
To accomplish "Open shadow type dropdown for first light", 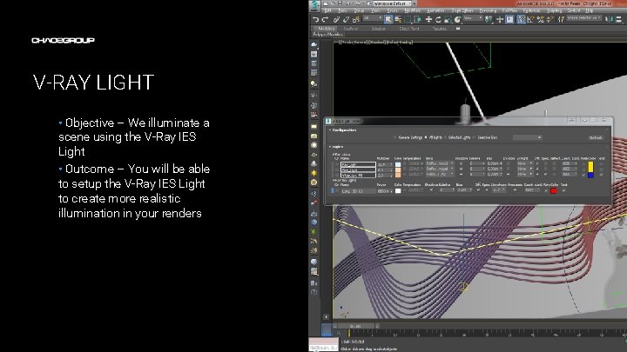I will point(440,163).
